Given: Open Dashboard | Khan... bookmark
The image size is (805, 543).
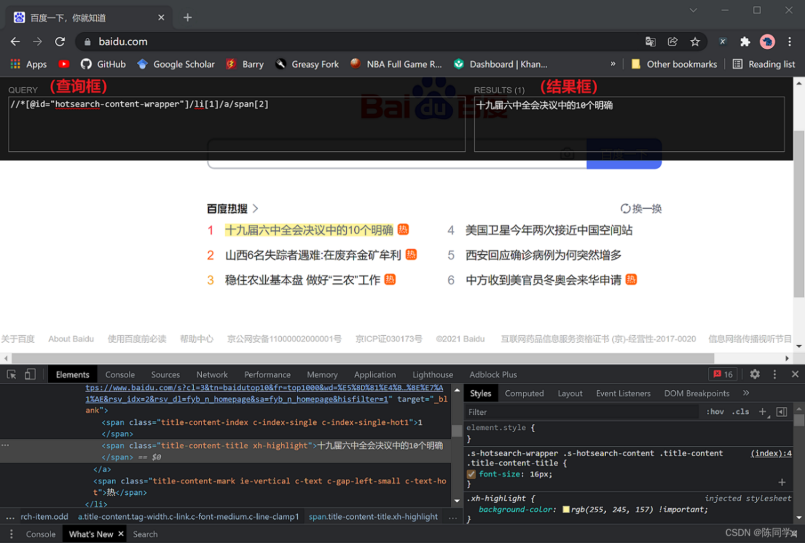Looking at the screenshot, I should (x=501, y=64).
